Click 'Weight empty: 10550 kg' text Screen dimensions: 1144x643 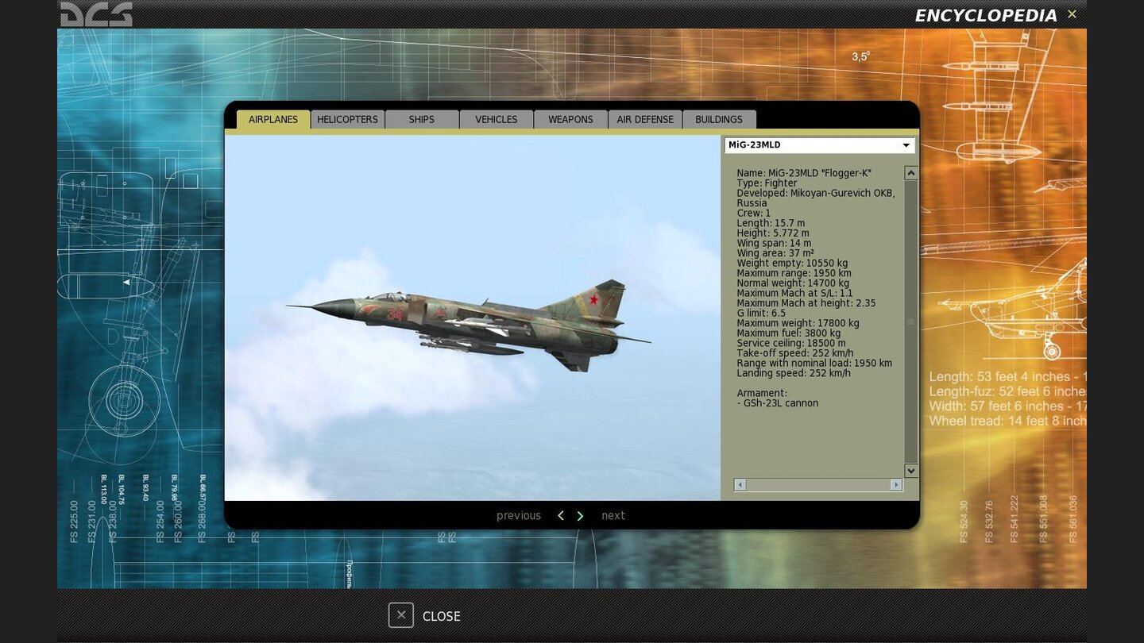pos(792,264)
